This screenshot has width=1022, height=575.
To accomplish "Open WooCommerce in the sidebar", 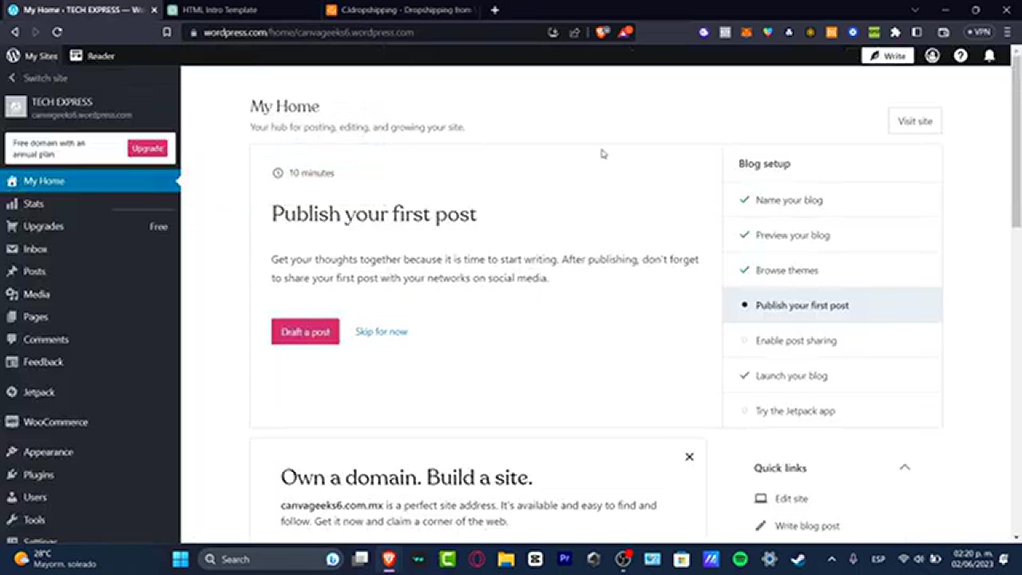I will point(55,422).
